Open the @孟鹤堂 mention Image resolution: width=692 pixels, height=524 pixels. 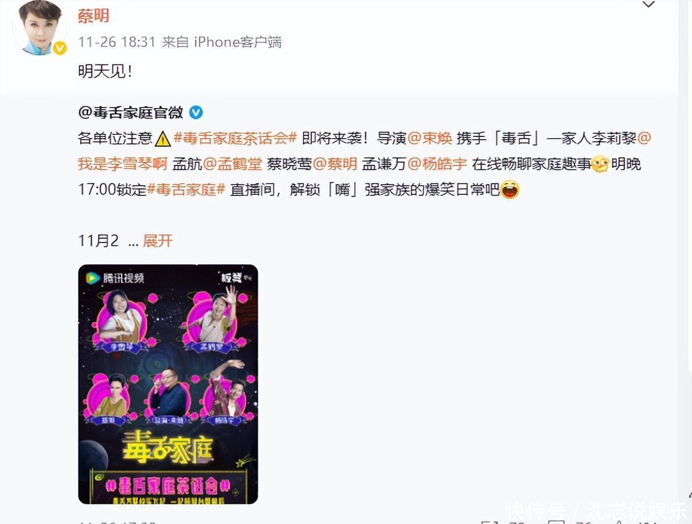[233, 164]
